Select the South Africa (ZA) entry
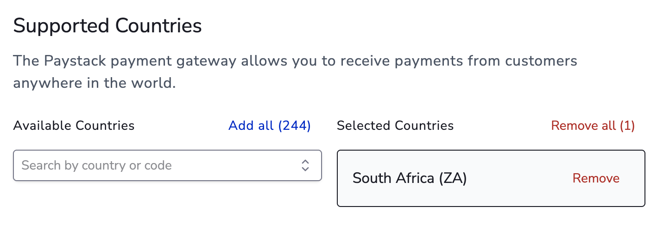 [x=409, y=178]
